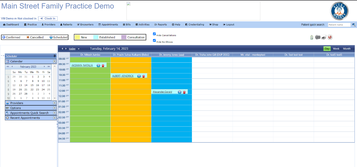357x167 pixels.
Task: Expand the Appointments Quick Search section
Action: (54, 113)
